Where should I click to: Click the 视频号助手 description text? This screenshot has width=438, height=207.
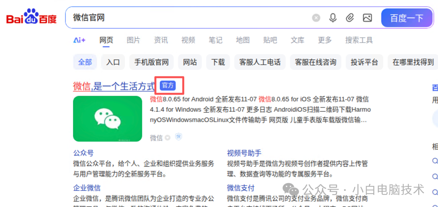pyautogui.click(x=298, y=169)
